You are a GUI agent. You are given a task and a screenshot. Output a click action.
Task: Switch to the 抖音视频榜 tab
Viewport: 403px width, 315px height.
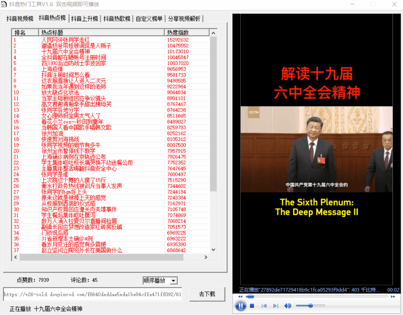pyautogui.click(x=20, y=19)
